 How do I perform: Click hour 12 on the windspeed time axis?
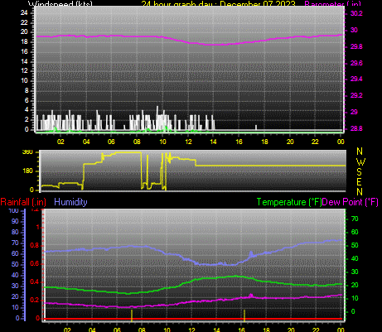pos(188,142)
